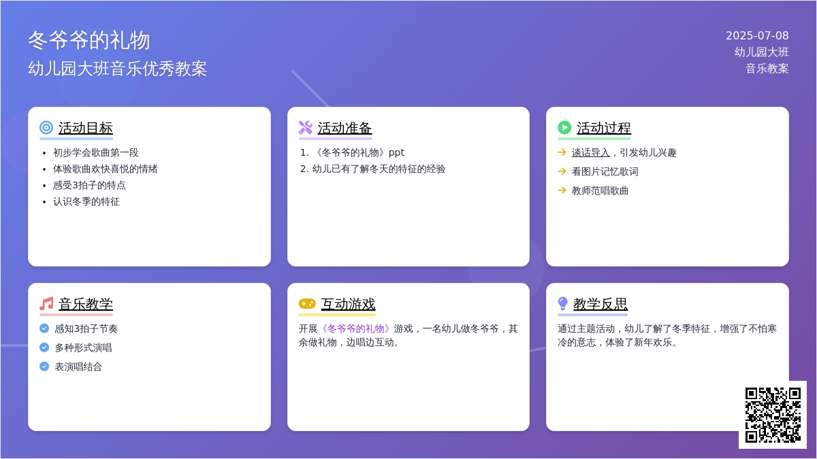Click the gamepad icon beside 互动游戏
Image resolution: width=817 pixels, height=459 pixels.
click(307, 303)
